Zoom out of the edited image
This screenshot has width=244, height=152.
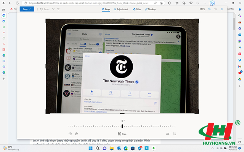point(216,9)
